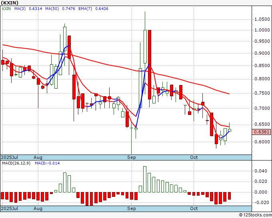This screenshot has width=272, height=218.
Task: Click the Sep label on price chart axis
Action: pyautogui.click(x=132, y=157)
